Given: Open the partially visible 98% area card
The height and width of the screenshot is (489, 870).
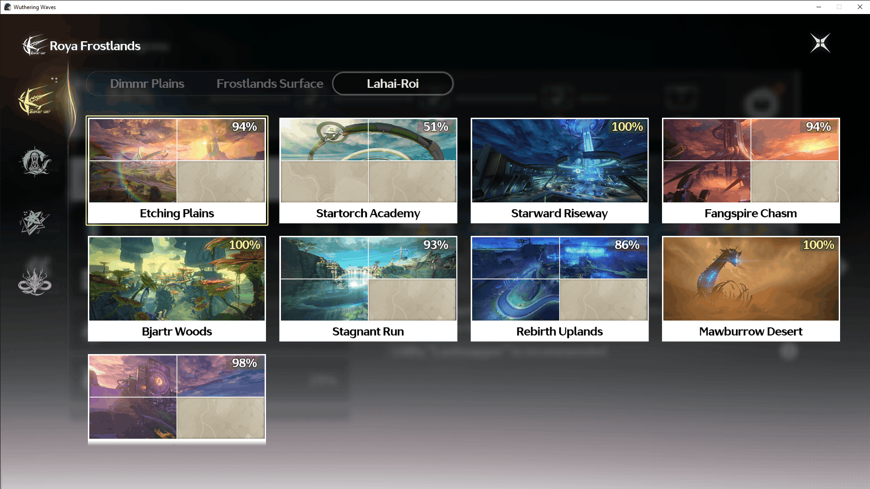Looking at the screenshot, I should (177, 399).
